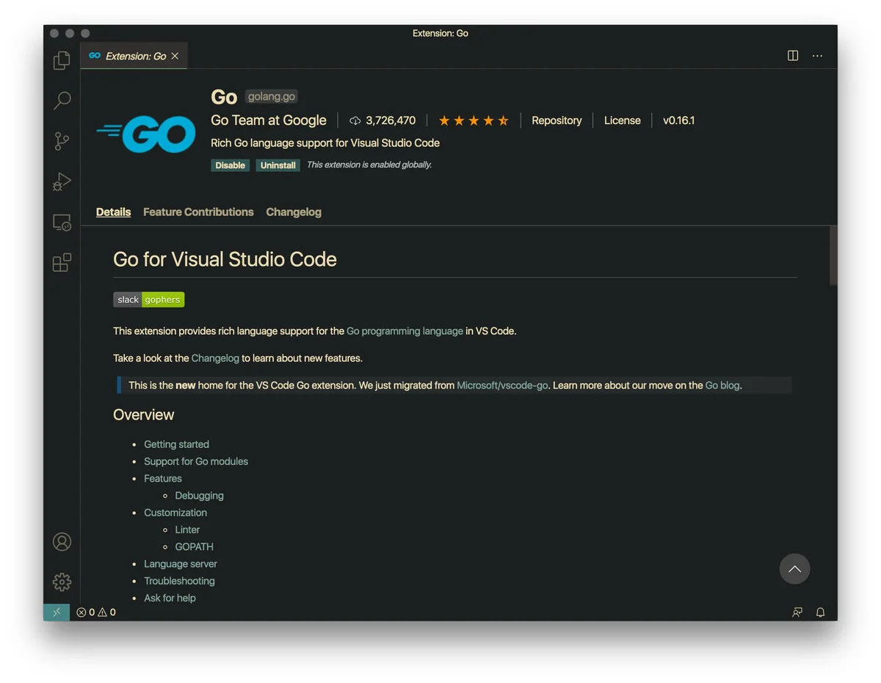Click the version label v0.16.1

[678, 120]
